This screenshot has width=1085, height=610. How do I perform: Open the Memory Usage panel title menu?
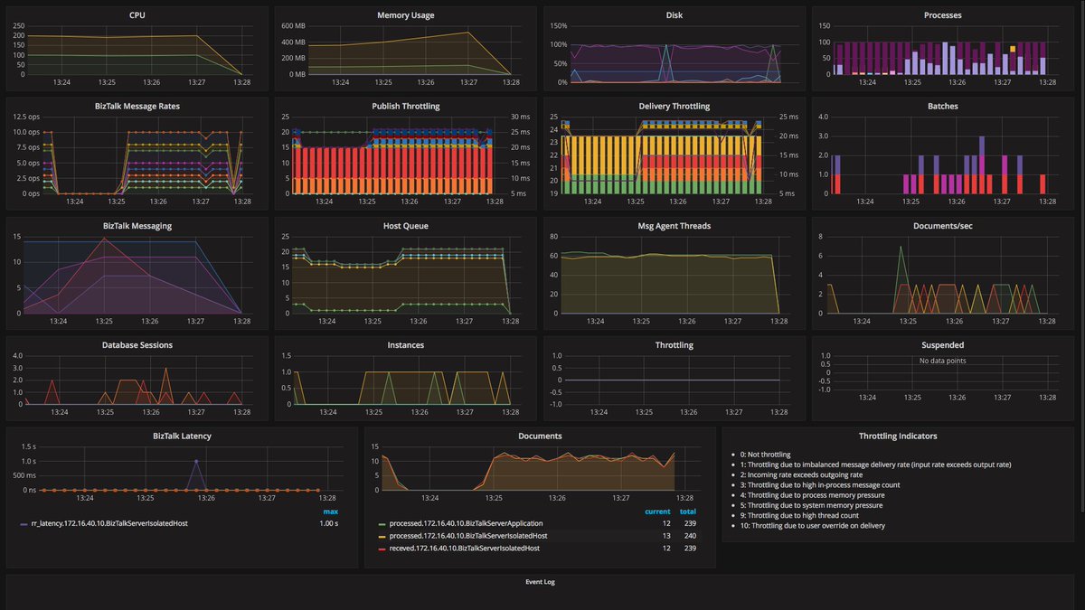[x=406, y=15]
